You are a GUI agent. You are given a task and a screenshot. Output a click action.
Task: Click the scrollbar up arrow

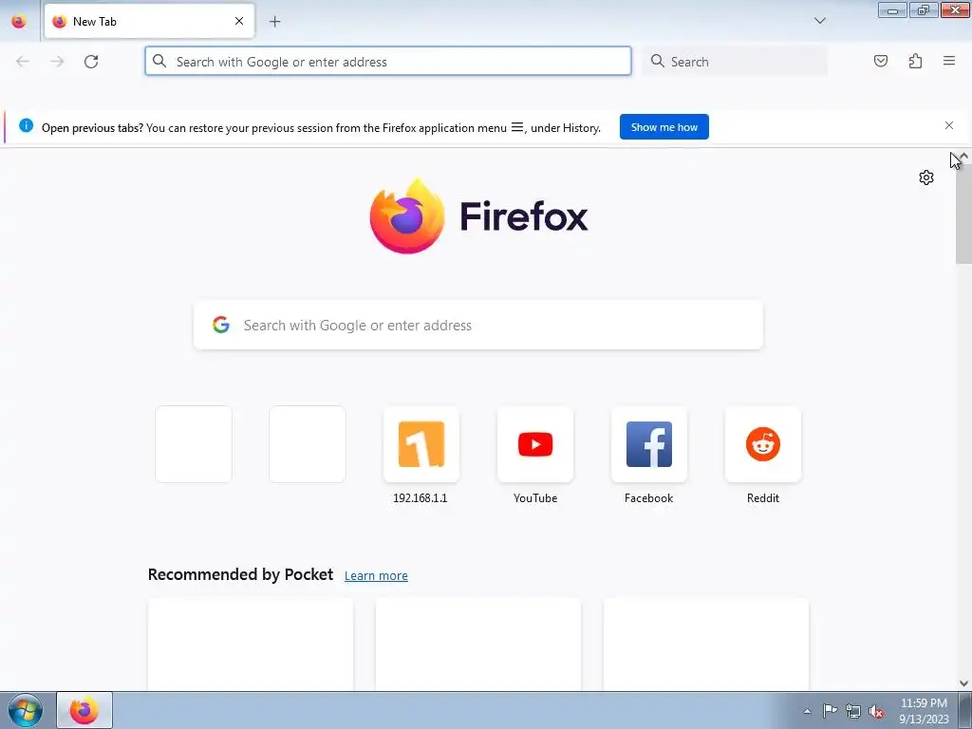coord(963,156)
